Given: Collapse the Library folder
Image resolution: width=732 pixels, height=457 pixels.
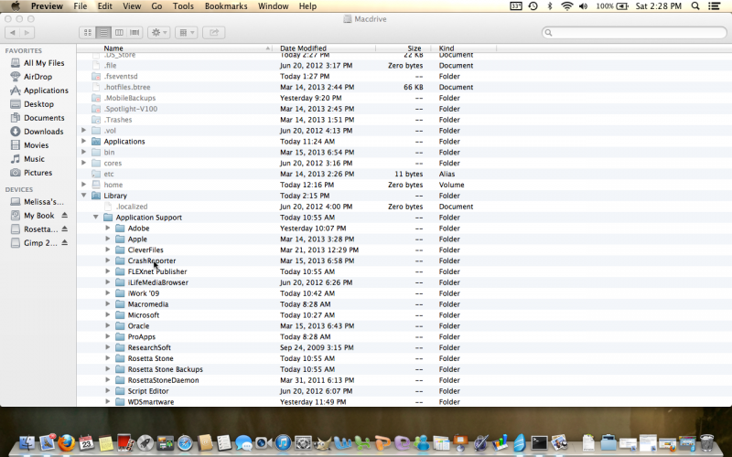Looking at the screenshot, I should (83, 196).
